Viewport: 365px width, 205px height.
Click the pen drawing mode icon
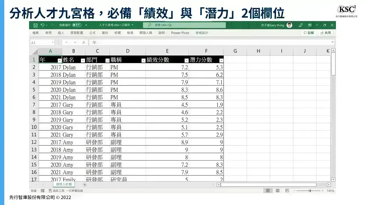(x=301, y=25)
